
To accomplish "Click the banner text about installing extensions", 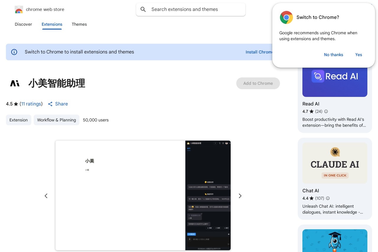I will [x=79, y=52].
